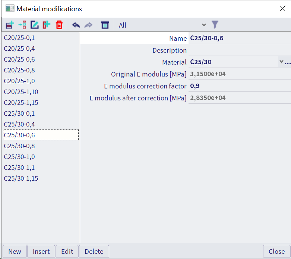Click the Redo arrow icon
This screenshot has height=259, width=291.
tap(88, 25)
